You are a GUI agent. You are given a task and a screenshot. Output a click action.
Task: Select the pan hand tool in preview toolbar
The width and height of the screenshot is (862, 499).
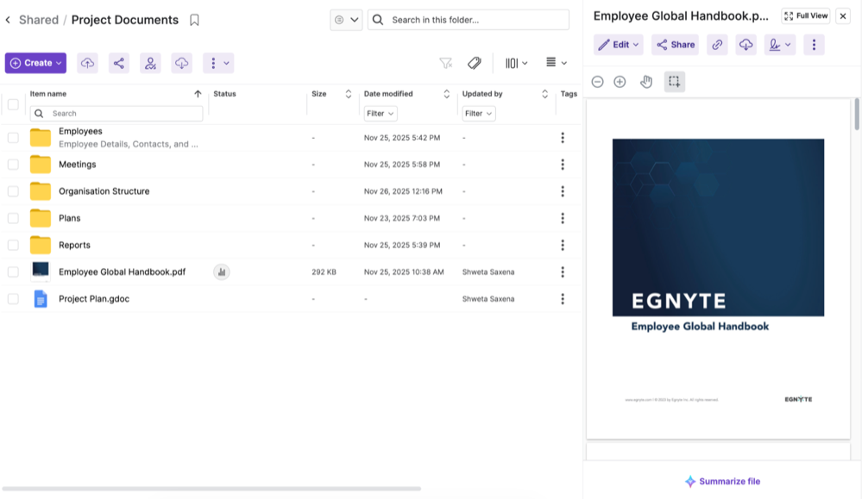646,81
